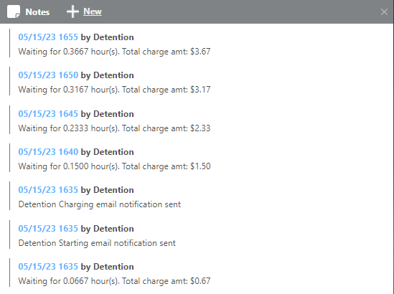Click the Notes panel title text
This screenshot has height=294, width=394.
coord(37,12)
